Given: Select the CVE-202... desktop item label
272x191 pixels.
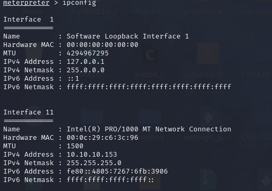Looking at the screenshot, I should pos(257,137).
